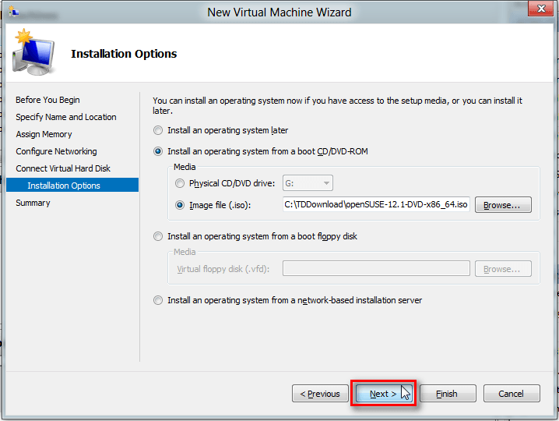Open the G: drive dropdown
559x421 pixels.
pyautogui.click(x=308, y=184)
